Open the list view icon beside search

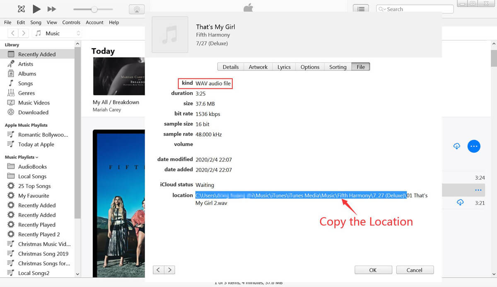[x=361, y=9]
